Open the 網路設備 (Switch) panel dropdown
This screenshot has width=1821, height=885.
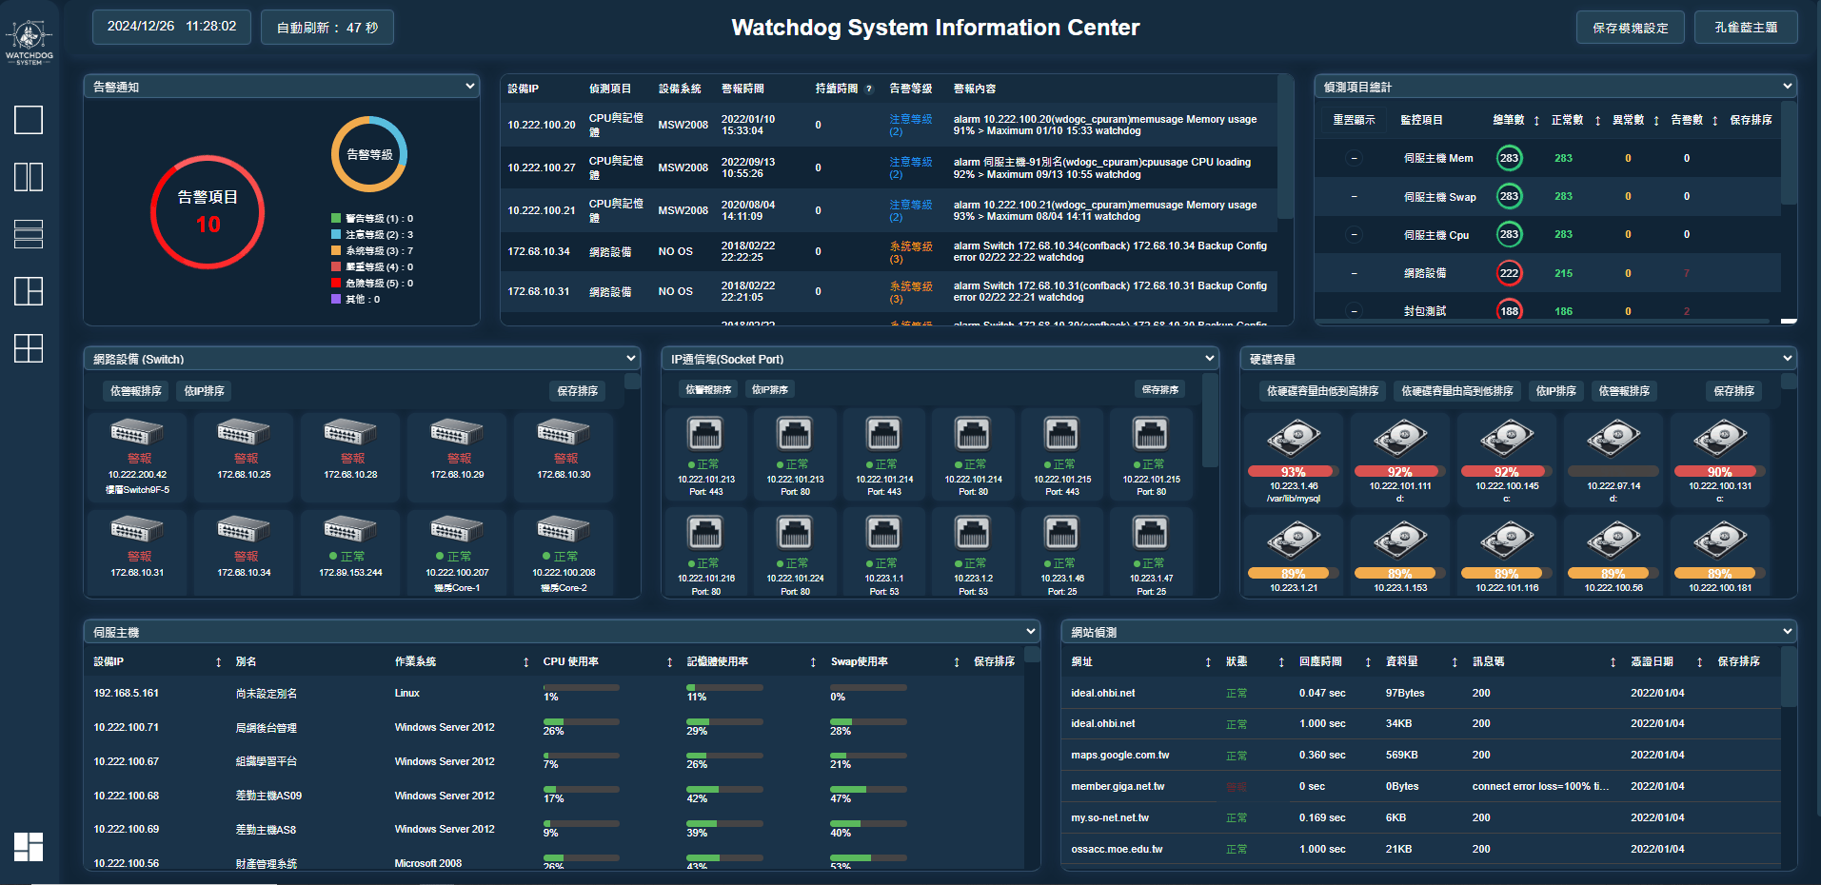pos(630,359)
